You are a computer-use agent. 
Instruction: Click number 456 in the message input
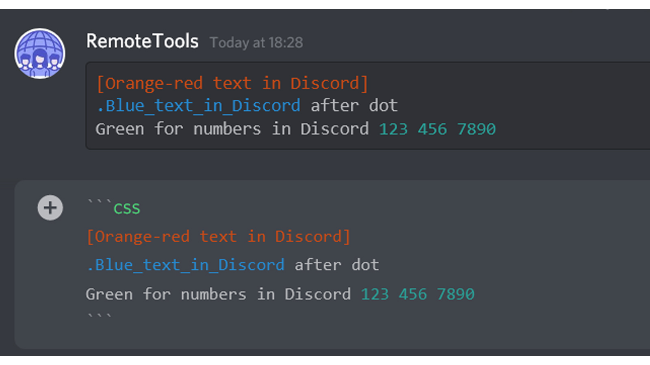click(x=413, y=294)
